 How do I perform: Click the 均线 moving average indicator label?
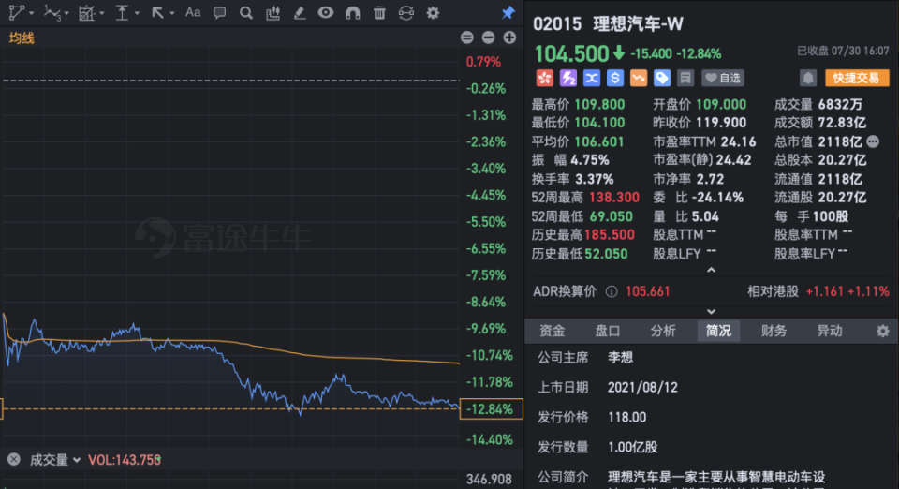(x=22, y=38)
